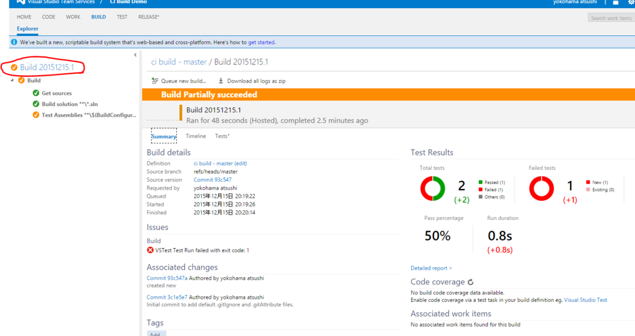Click the red New (1) legend swatch
The width and height of the screenshot is (635, 336).
[588, 183]
